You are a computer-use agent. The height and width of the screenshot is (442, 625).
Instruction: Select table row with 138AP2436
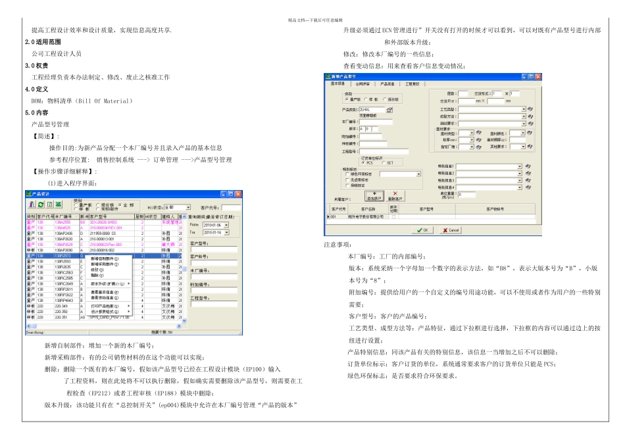tap(104, 233)
